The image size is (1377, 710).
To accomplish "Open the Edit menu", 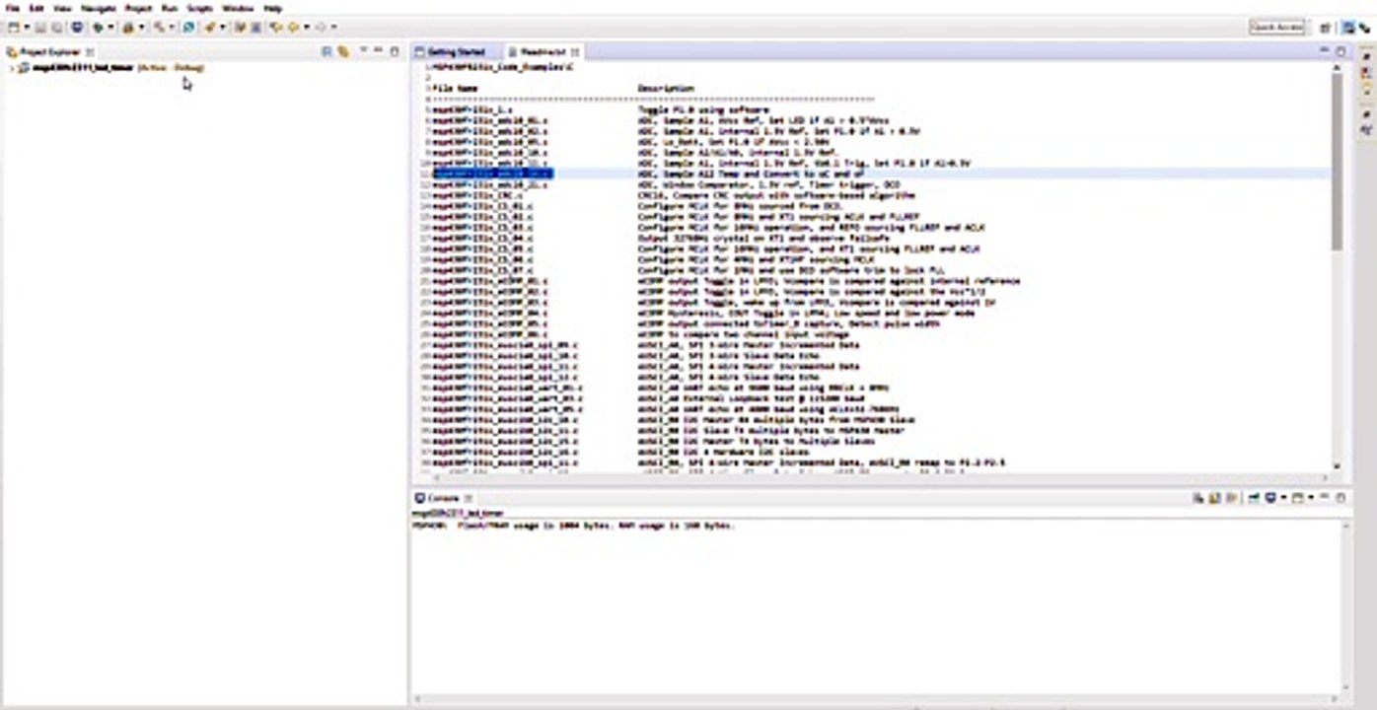I will pos(36,8).
